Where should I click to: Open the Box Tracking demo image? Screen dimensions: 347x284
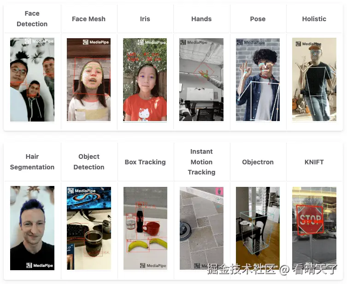tap(145, 228)
